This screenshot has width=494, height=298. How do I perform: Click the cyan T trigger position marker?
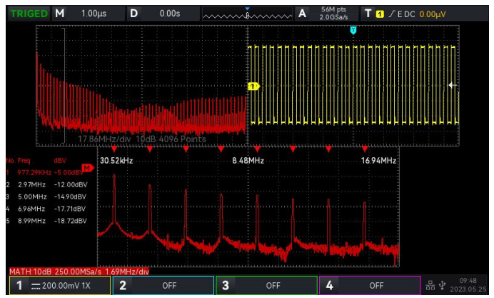pos(353,30)
